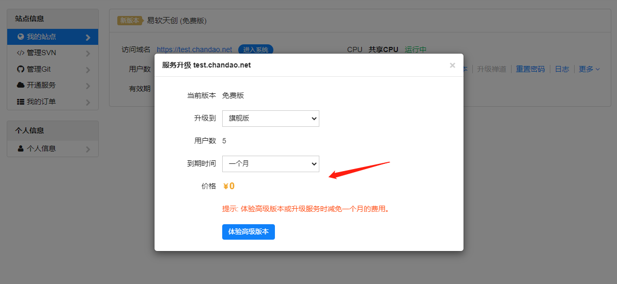Click the 进入系统 button

[x=255, y=49]
